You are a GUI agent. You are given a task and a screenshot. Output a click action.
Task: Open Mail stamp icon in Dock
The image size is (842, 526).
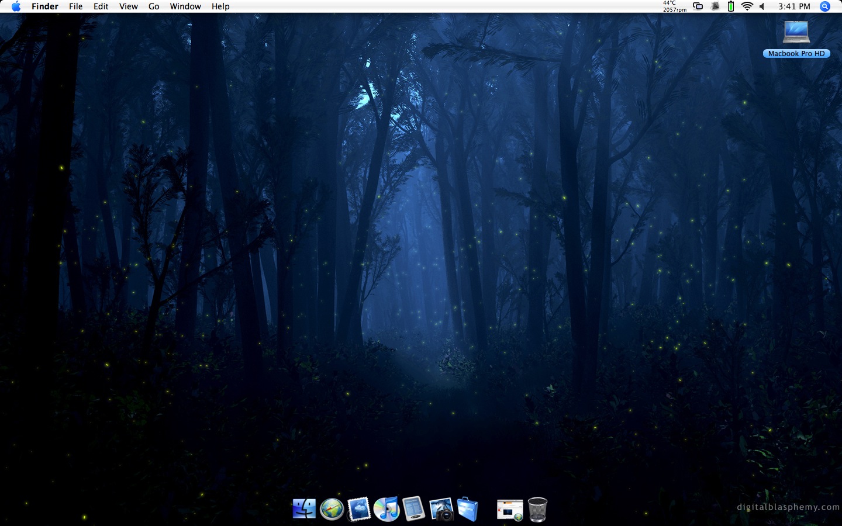point(359,509)
